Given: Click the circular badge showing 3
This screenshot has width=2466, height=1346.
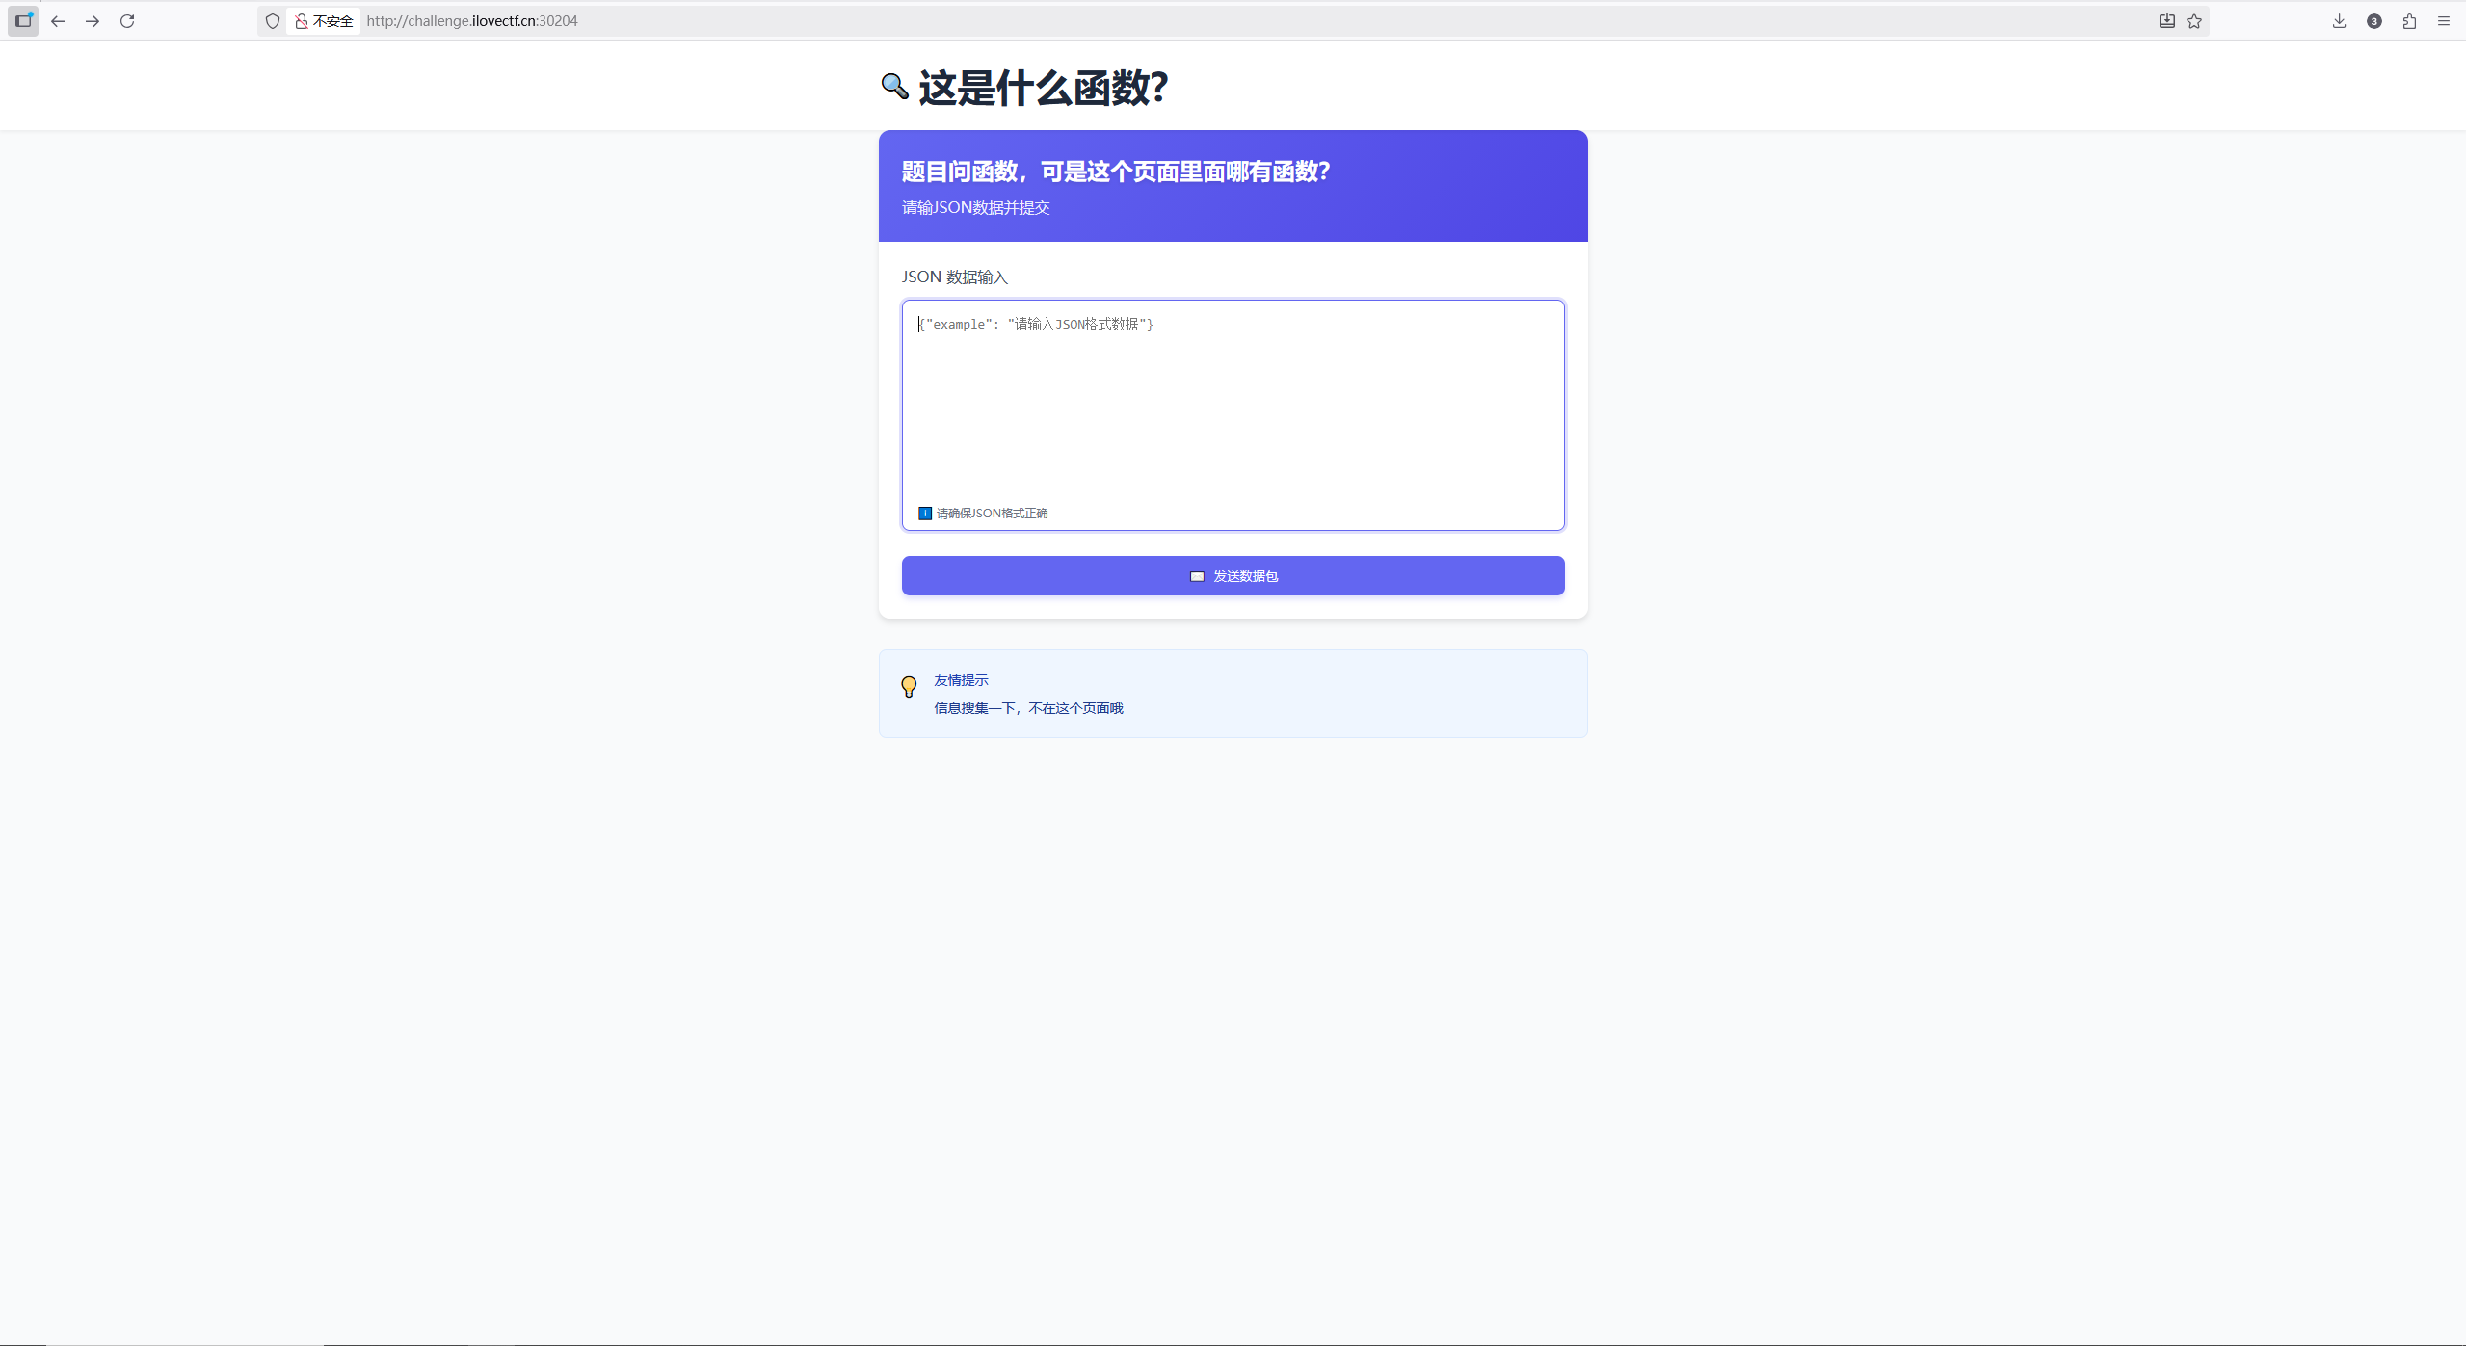Looking at the screenshot, I should pos(2374,21).
